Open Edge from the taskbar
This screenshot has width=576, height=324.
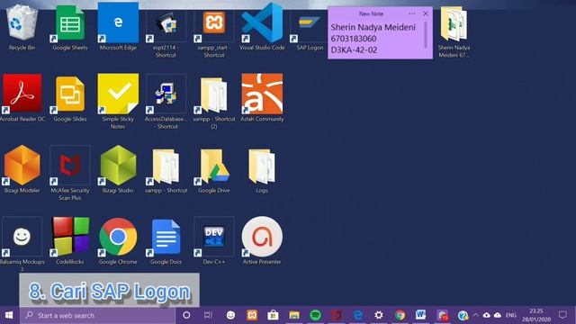pyautogui.click(x=357, y=315)
